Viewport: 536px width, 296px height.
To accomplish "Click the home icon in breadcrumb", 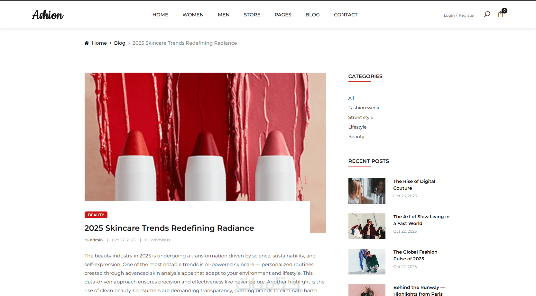I will tap(87, 43).
